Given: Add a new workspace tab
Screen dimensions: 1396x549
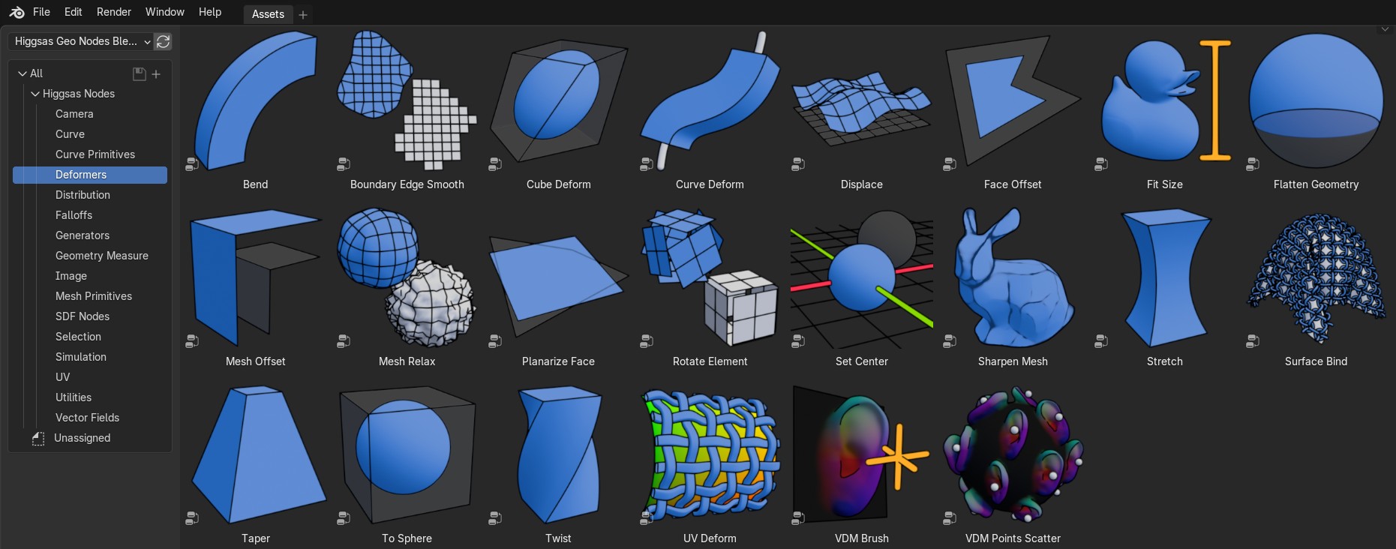Looking at the screenshot, I should click(303, 14).
